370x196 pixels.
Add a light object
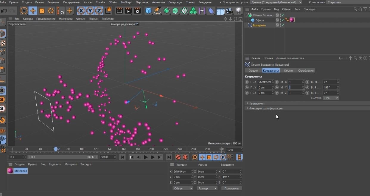[x=238, y=11]
